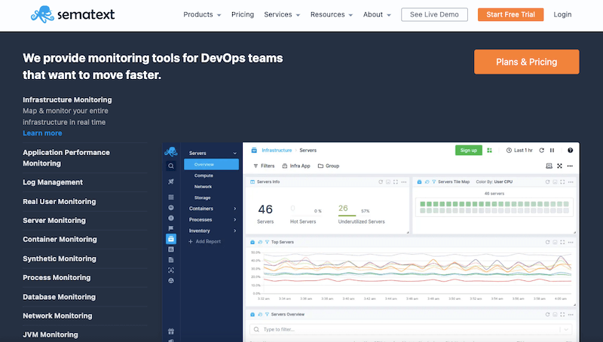Click the flag icon in dashboard sidebar

[x=171, y=228]
